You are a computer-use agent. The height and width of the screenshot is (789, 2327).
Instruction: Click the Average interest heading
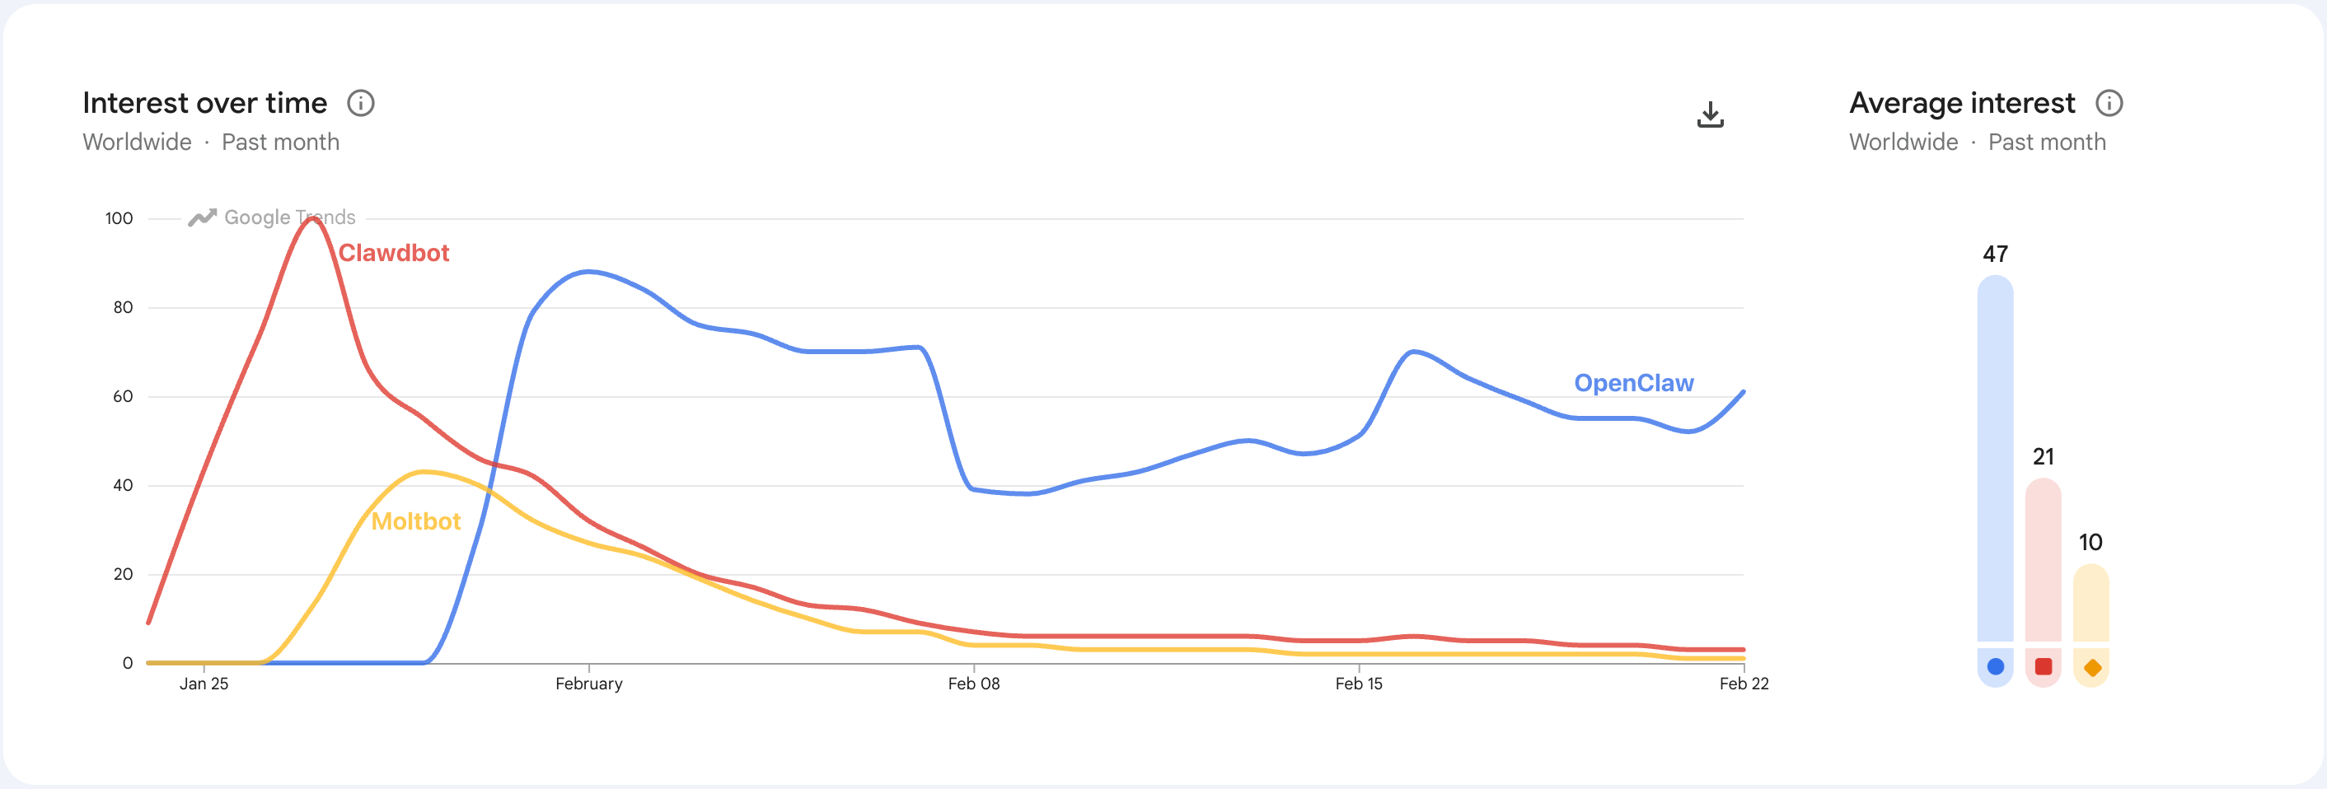pyautogui.click(x=1962, y=103)
